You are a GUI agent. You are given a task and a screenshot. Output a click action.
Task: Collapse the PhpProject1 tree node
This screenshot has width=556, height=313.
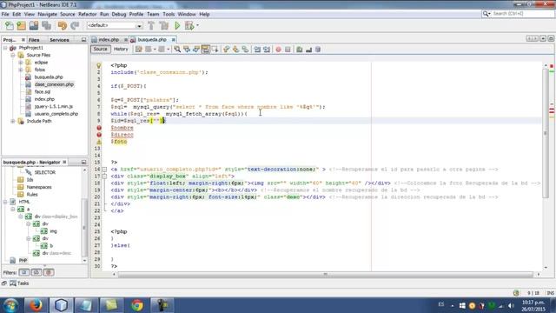5,48
